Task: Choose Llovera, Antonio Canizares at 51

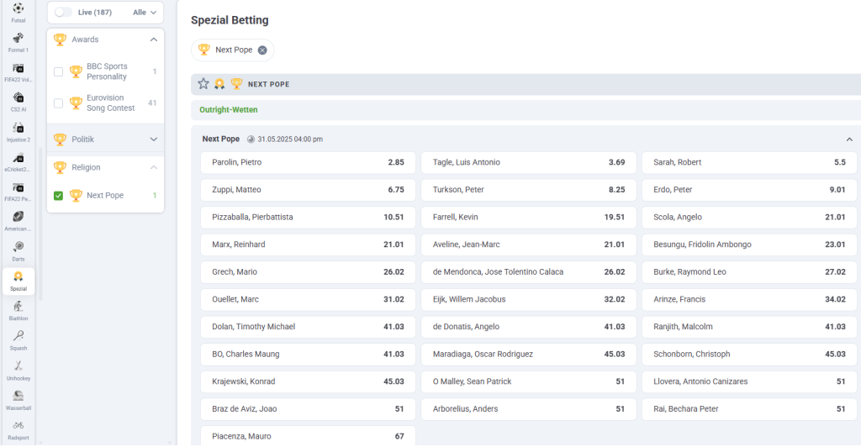Action: (x=749, y=381)
